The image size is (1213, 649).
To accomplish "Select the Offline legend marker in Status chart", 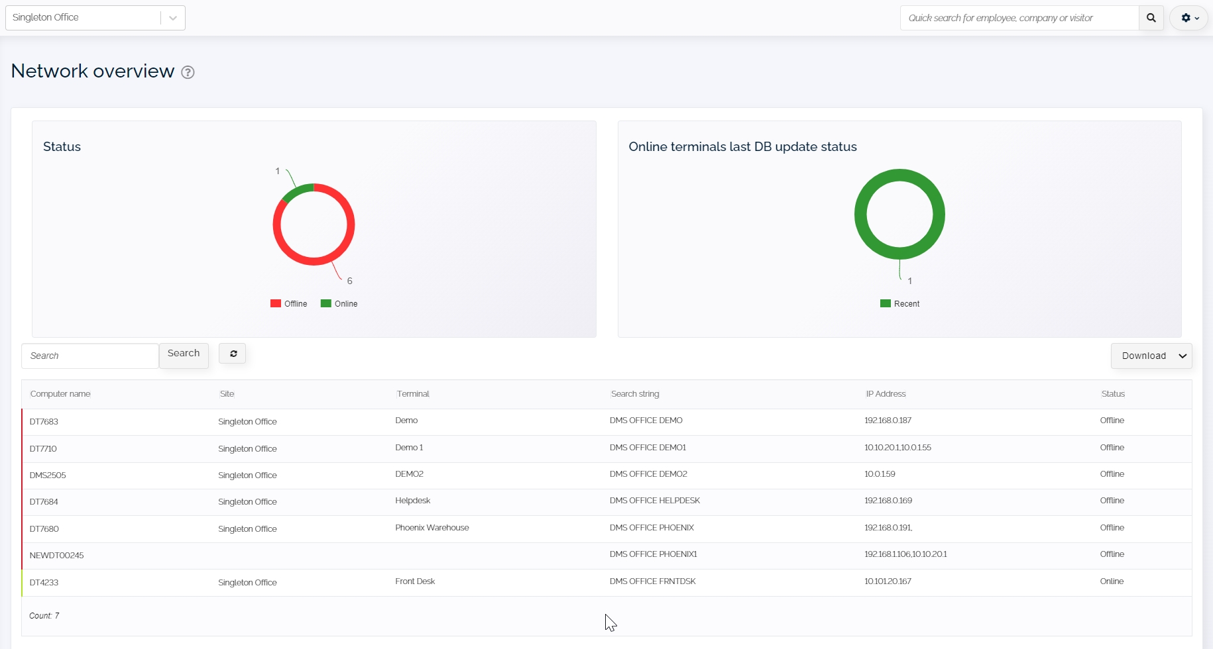I will point(276,303).
